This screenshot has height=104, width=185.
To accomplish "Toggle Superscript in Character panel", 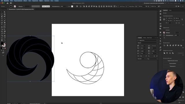I will click(x=146, y=56).
